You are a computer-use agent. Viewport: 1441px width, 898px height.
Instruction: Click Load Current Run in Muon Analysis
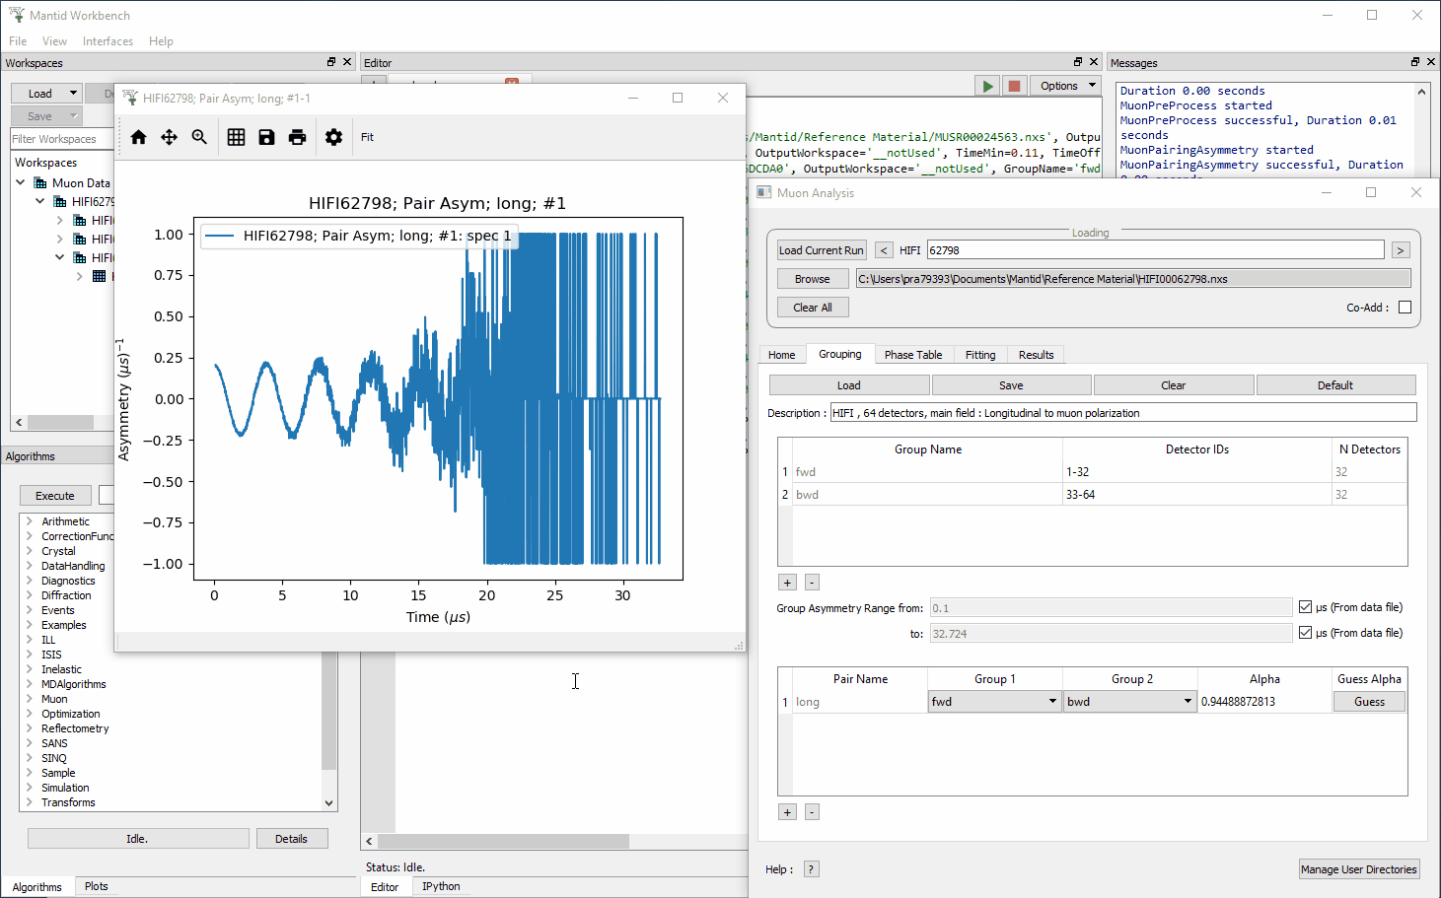(x=821, y=249)
